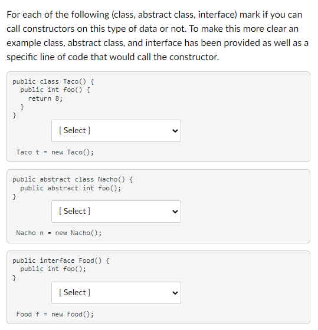Open the Select dropdown under the Taco class
This screenshot has height=330, width=318.
[116, 131]
